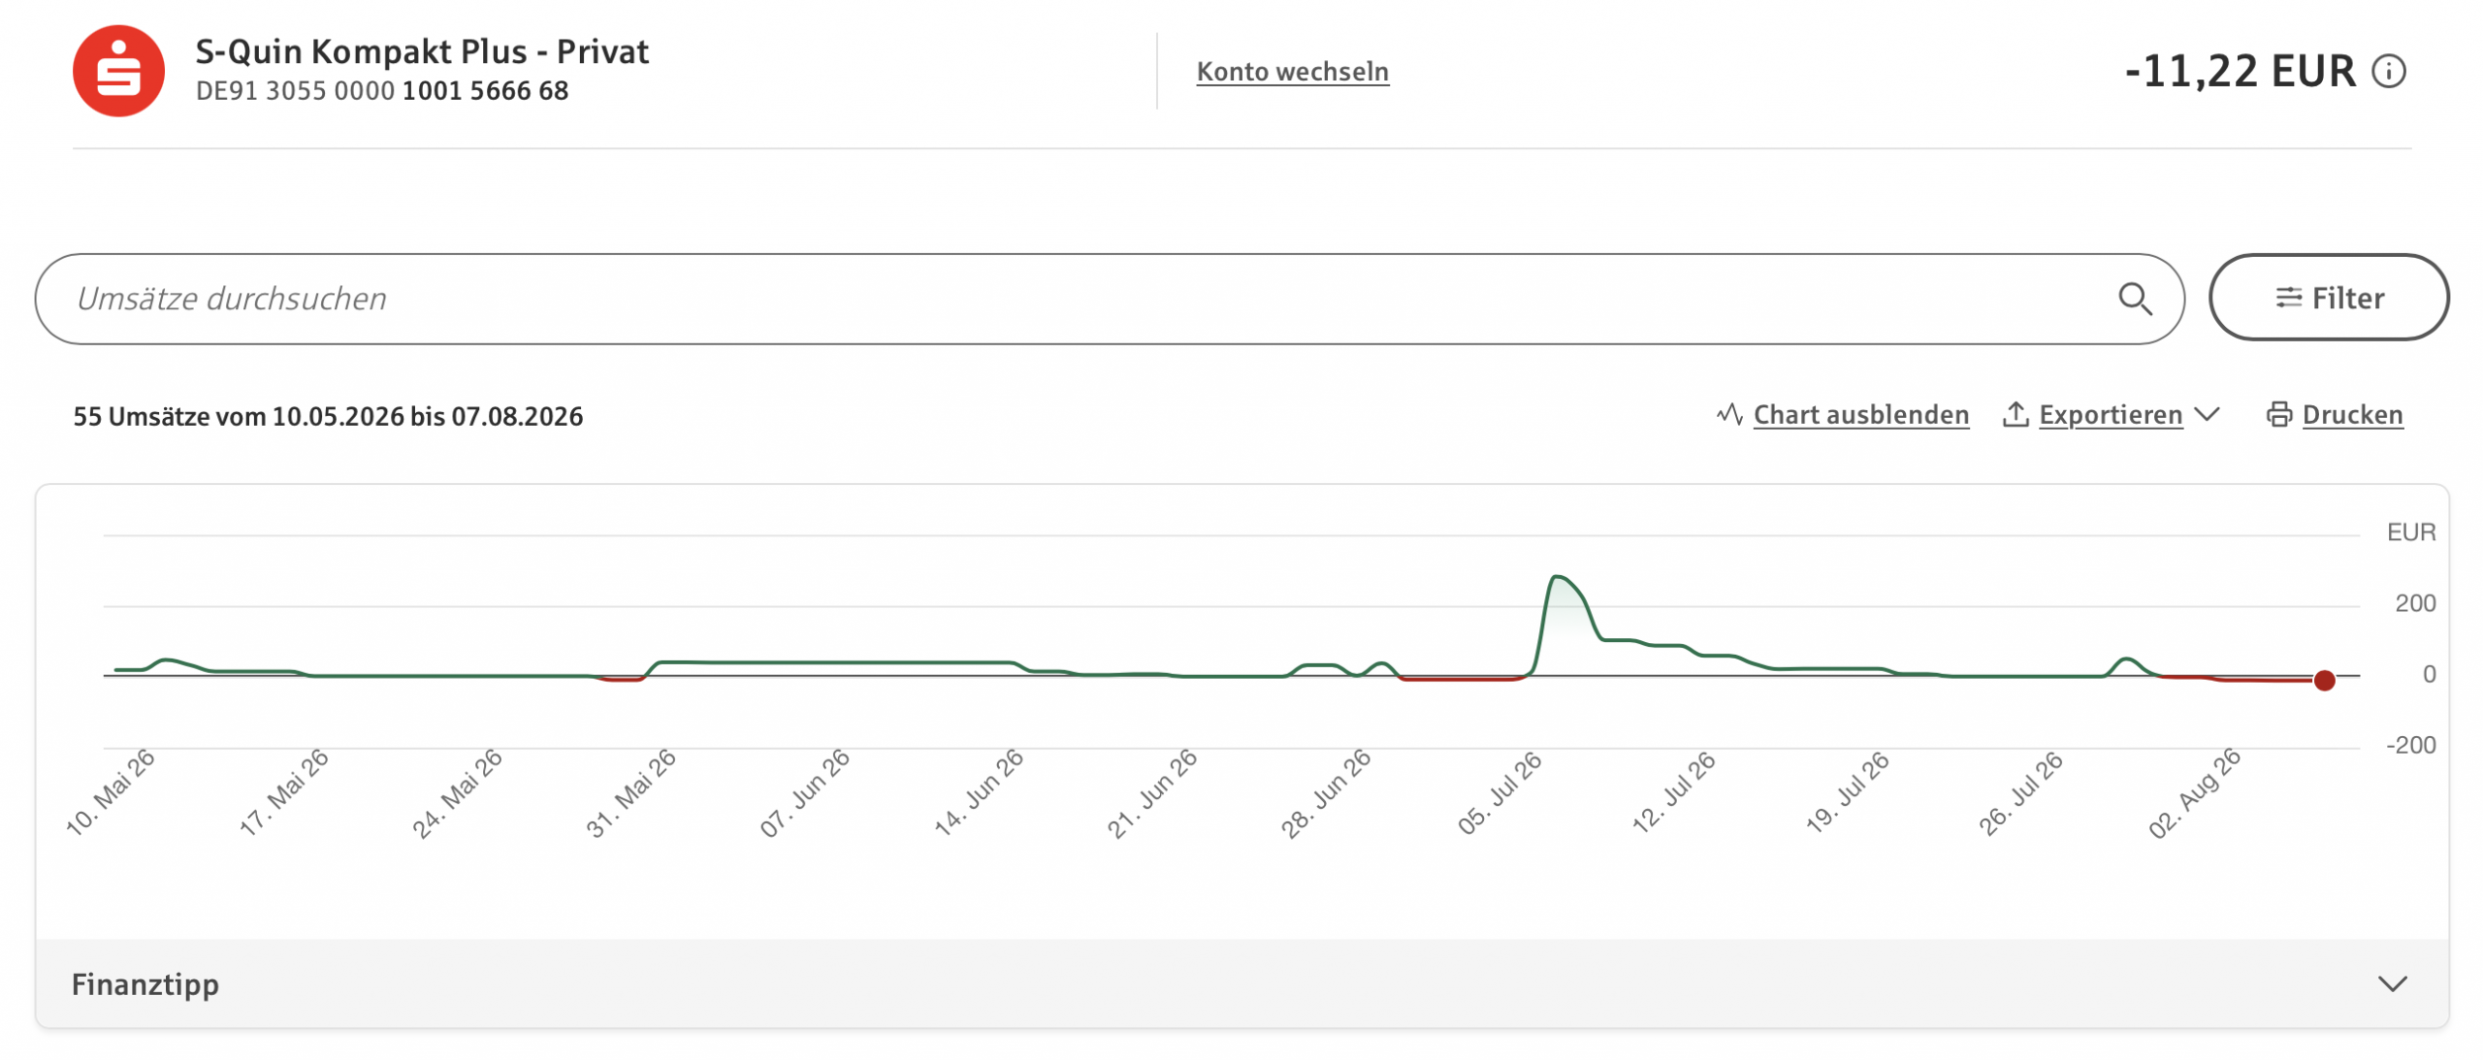Expand the Finanztipp section chevron

(x=2392, y=983)
